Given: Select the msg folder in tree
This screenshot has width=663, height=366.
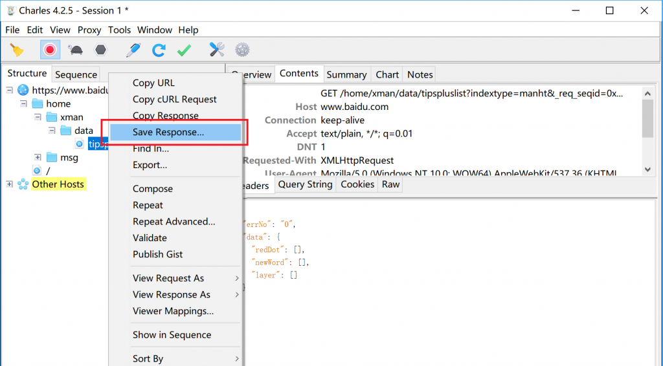Looking at the screenshot, I should tap(69, 158).
